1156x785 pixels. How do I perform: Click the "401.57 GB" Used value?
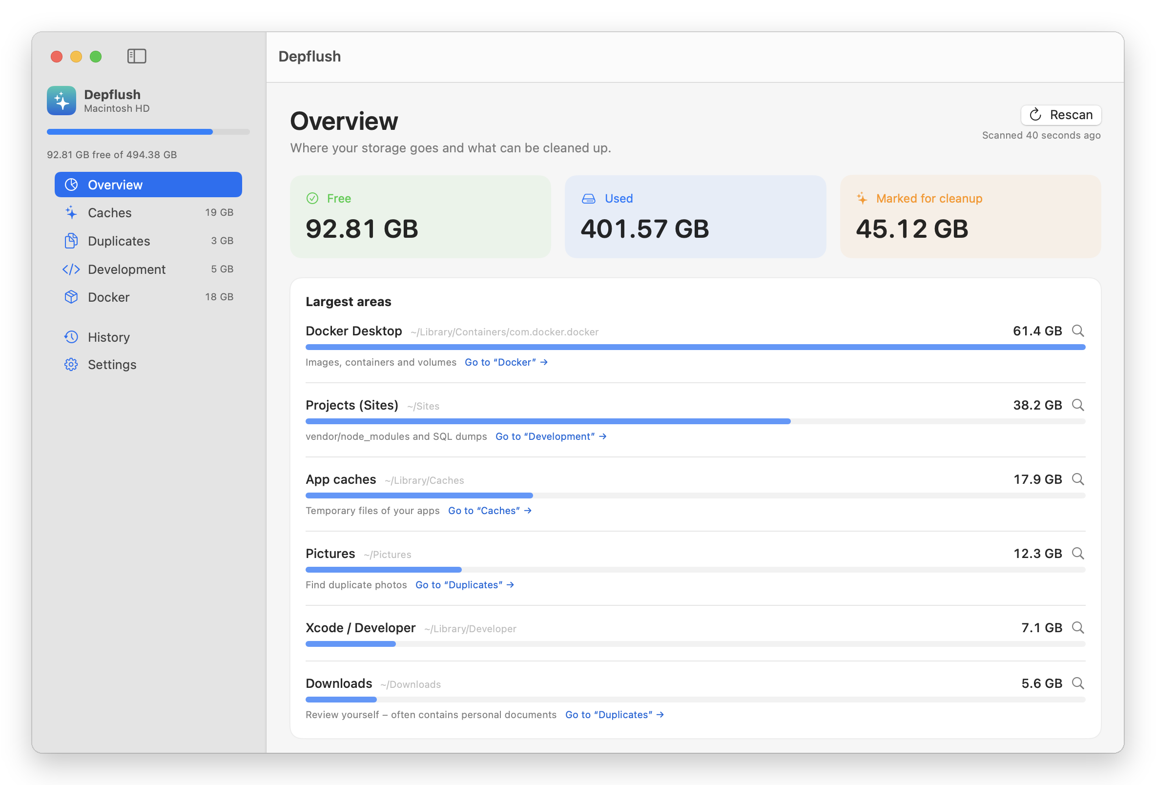645,229
